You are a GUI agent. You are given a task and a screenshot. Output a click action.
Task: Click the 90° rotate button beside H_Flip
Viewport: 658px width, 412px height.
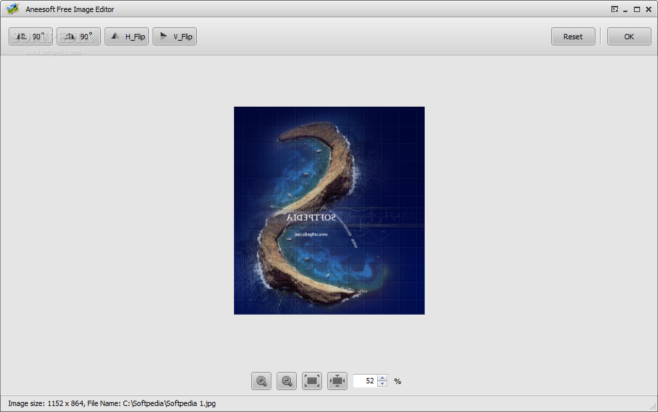[x=79, y=37]
